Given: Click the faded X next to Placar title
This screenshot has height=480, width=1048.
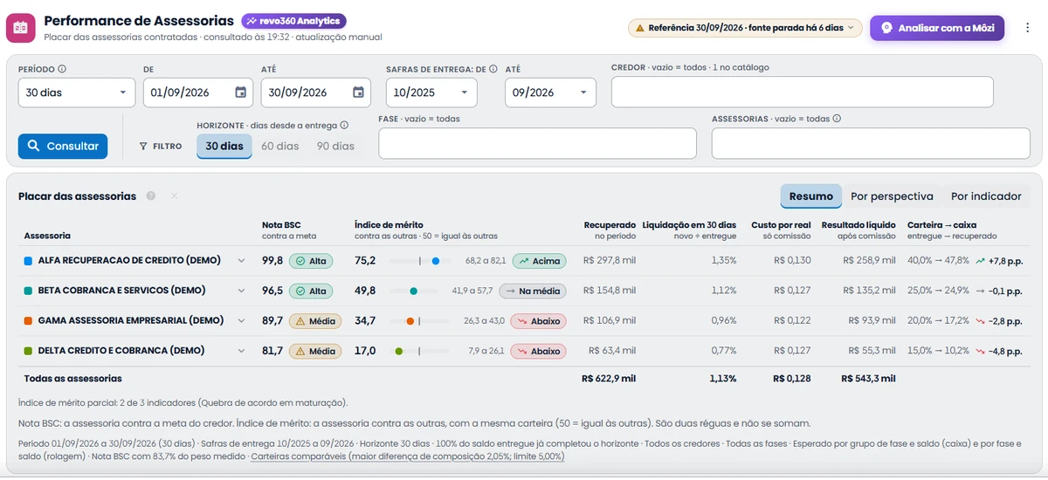Looking at the screenshot, I should [x=174, y=196].
